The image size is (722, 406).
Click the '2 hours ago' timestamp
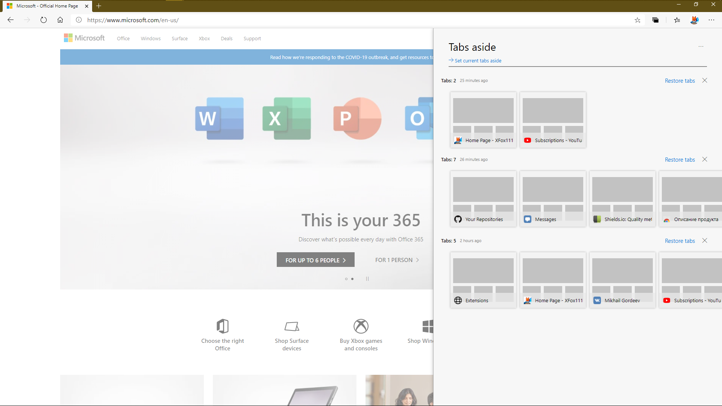click(x=470, y=241)
